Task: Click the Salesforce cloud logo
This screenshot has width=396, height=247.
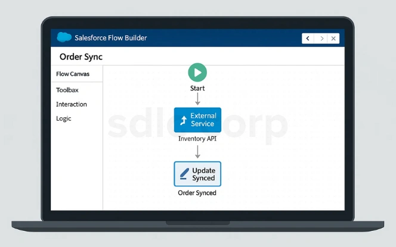Action: click(64, 37)
